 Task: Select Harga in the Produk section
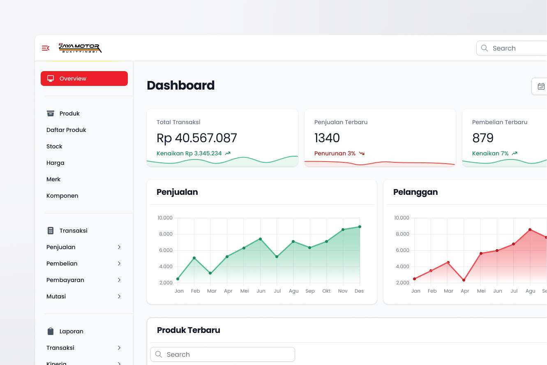55,163
